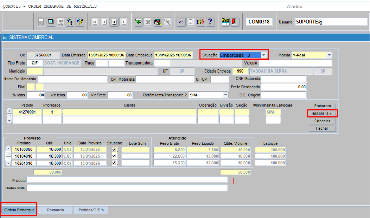Toggle Situacao checkbox for product 10201010
Image resolution: width=370 pixels, height=218 pixels.
pos(114,163)
